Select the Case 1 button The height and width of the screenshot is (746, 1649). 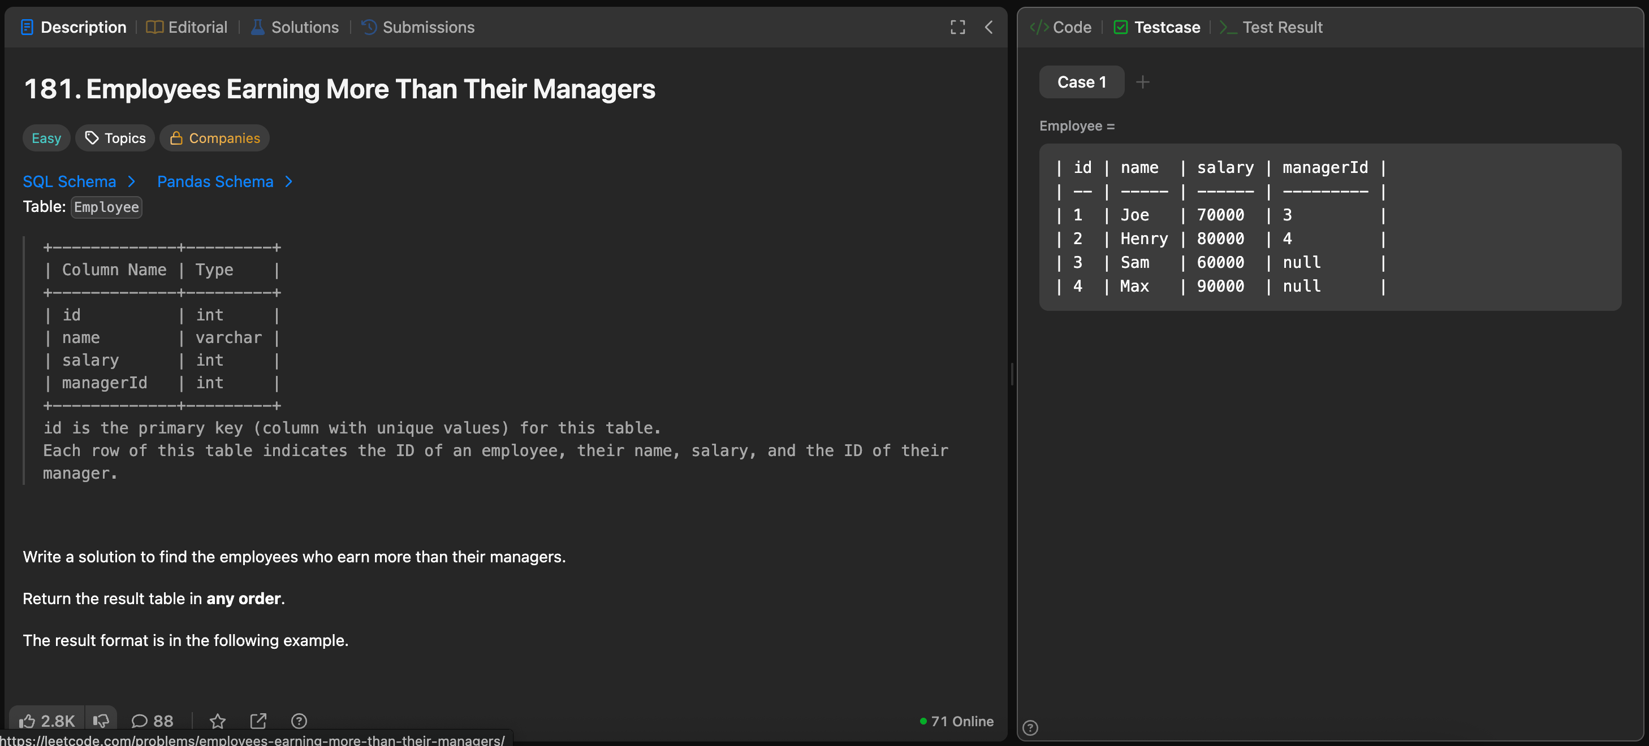tap(1081, 82)
